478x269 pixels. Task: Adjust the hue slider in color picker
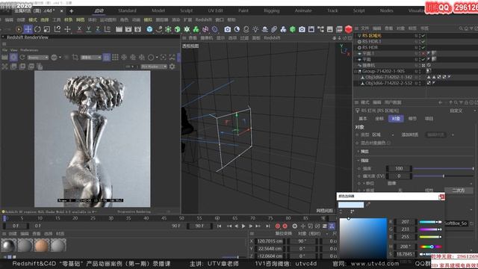pos(430,247)
